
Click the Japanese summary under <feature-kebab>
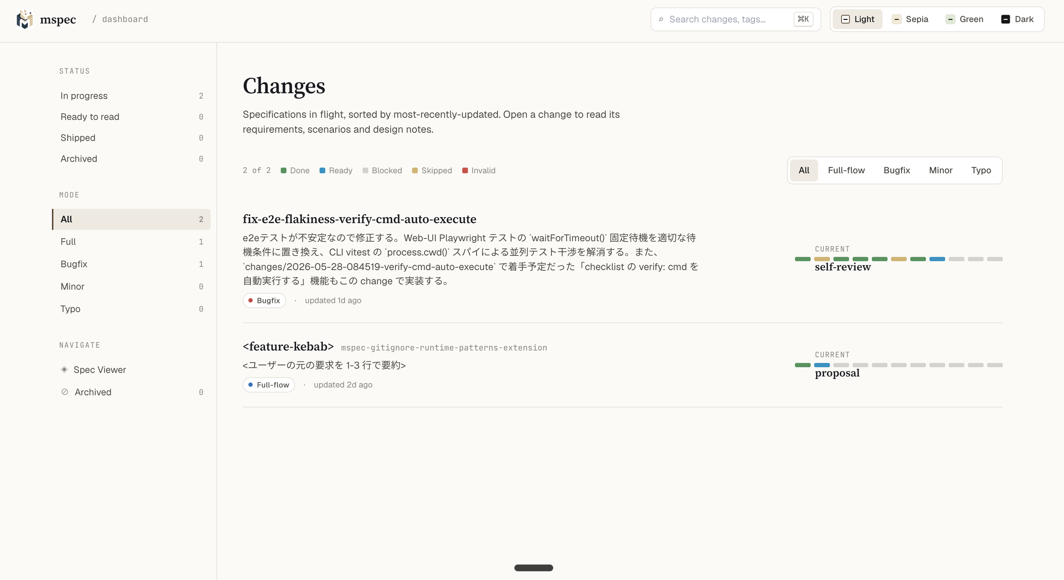click(324, 365)
